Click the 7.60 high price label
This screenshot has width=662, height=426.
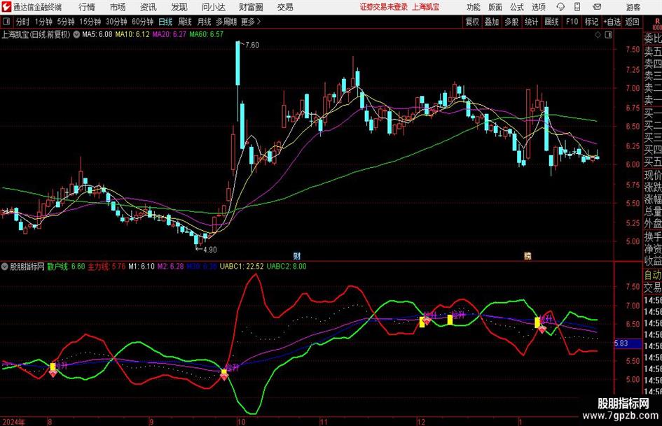252,45
